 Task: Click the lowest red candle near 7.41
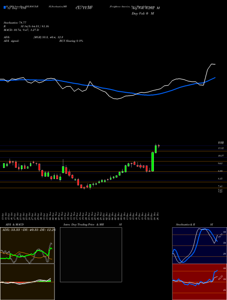pos(84,188)
